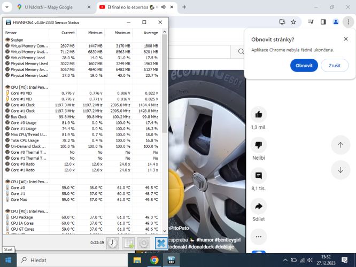Collapse the System sensor group

(x=7, y=40)
